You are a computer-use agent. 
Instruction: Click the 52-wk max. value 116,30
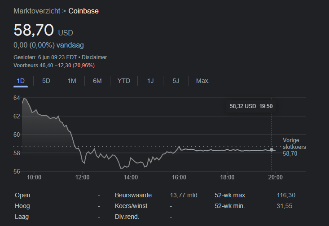286,196
